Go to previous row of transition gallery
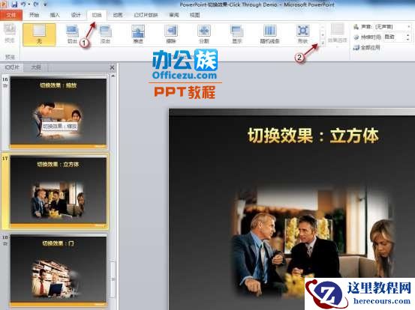The height and width of the screenshot is (310, 415). [x=323, y=27]
